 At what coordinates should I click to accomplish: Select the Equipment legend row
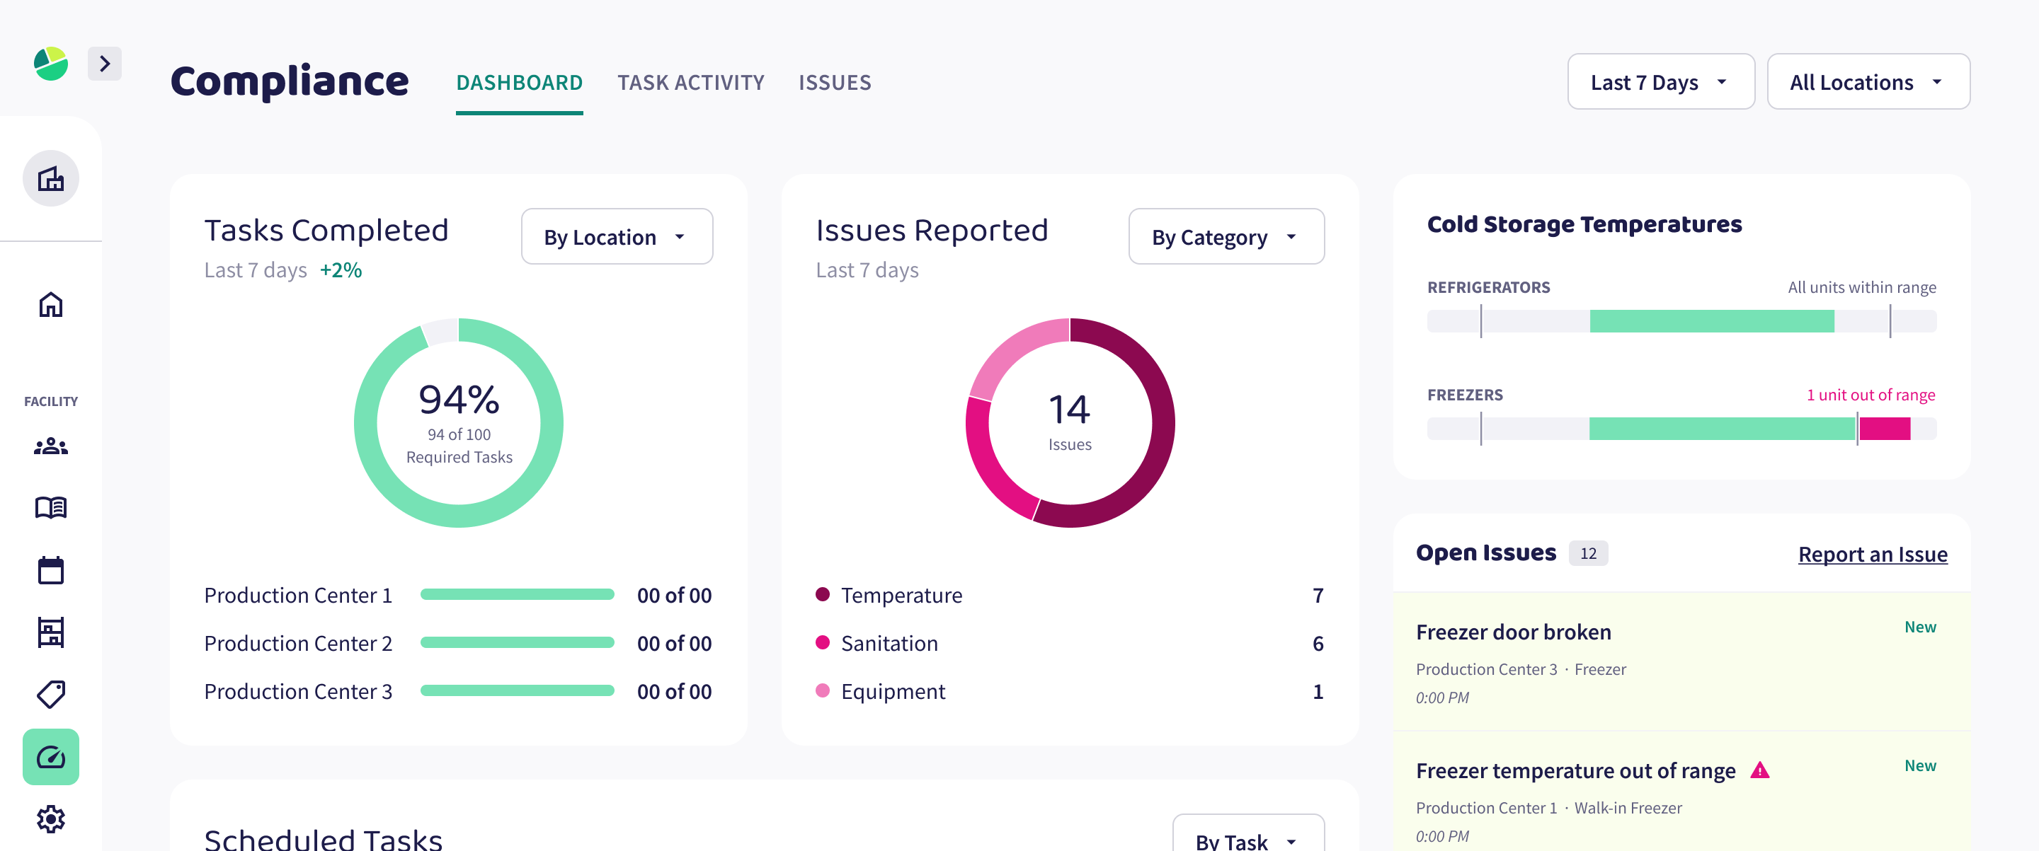1069,691
